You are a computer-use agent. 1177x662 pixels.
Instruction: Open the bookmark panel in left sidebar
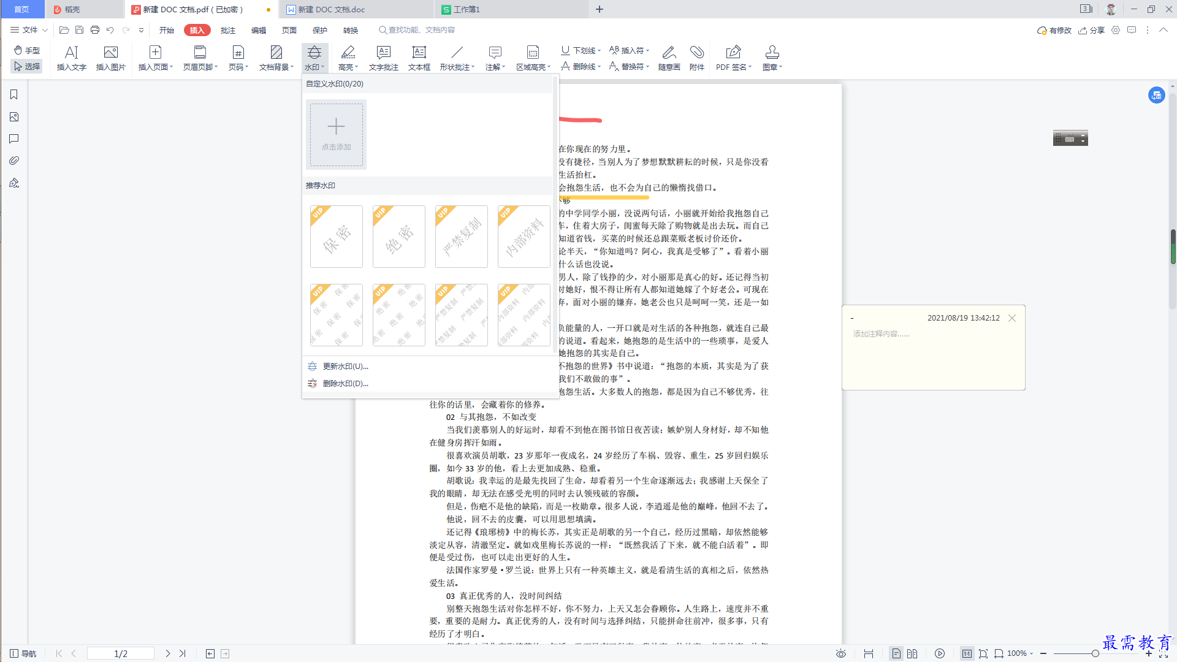14,94
